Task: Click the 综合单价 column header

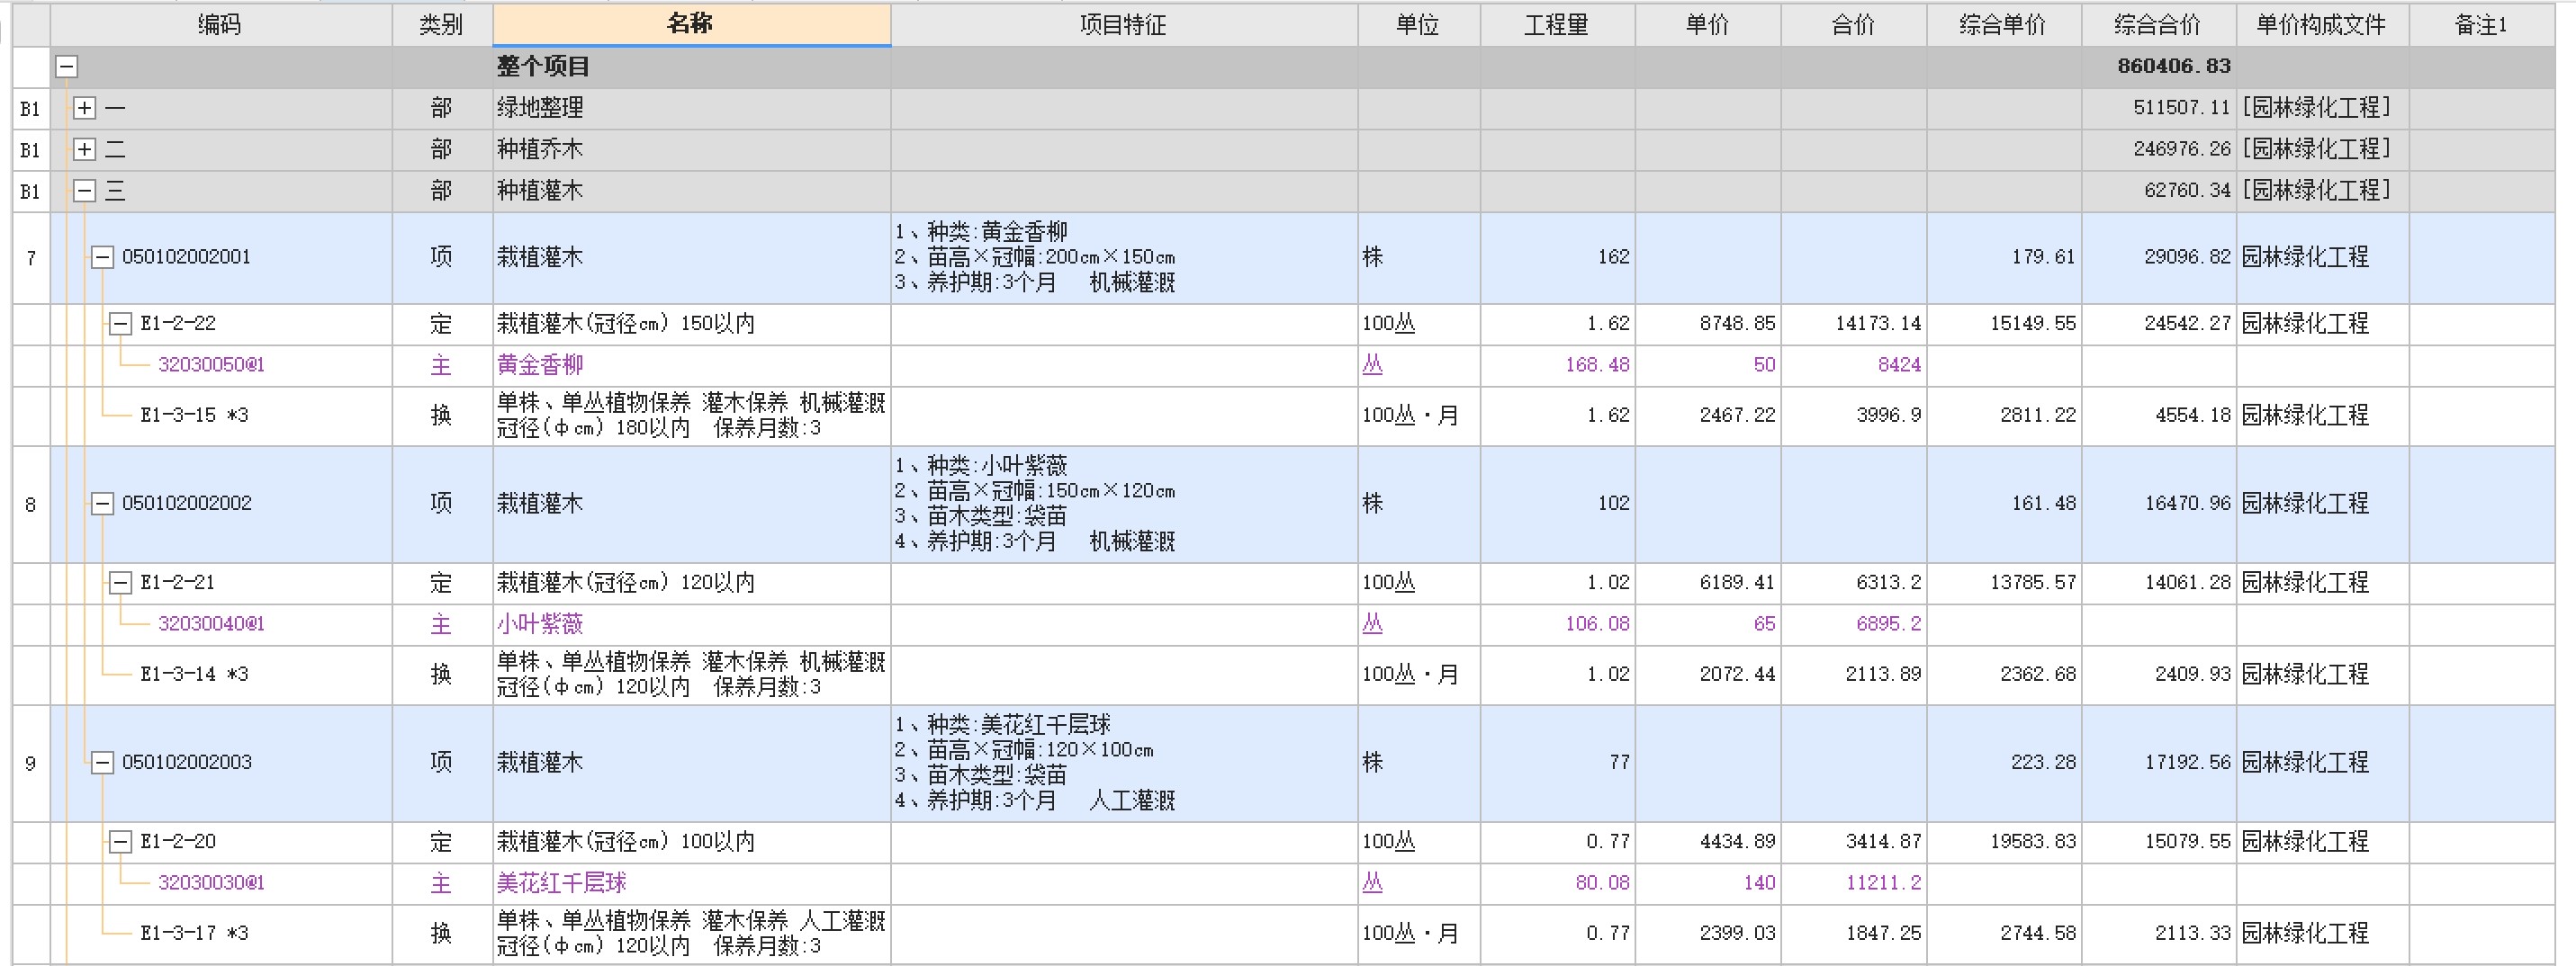Action: coord(2002,25)
